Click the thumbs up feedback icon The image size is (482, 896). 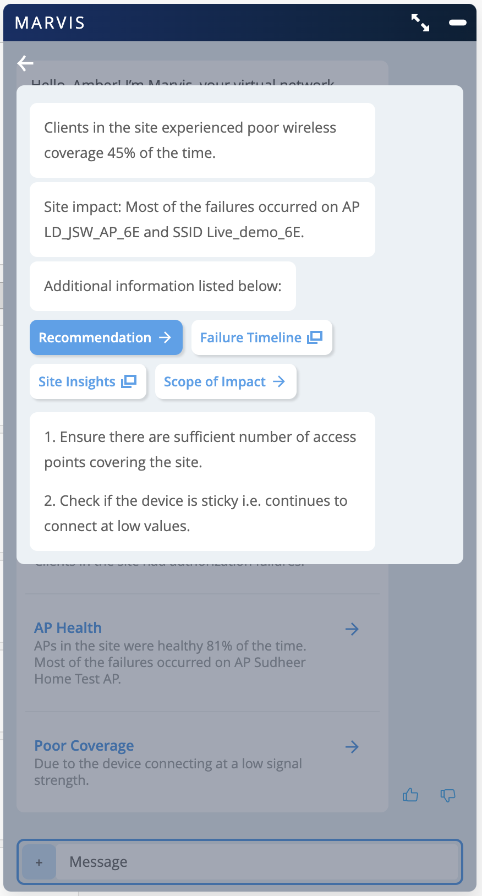point(410,795)
